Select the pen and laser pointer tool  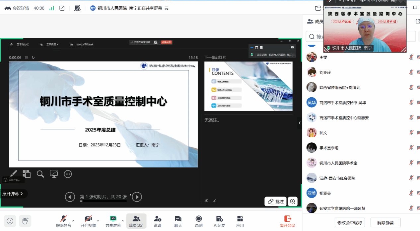[x=13, y=174]
